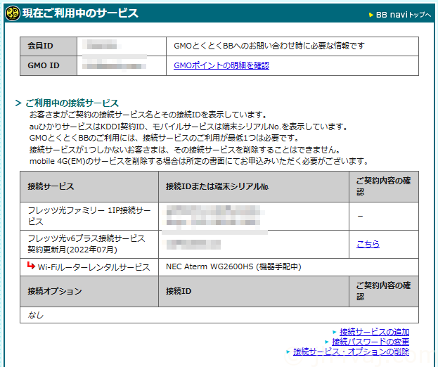
Task: Click the BB logo icon in the header
Action: pos(13,13)
